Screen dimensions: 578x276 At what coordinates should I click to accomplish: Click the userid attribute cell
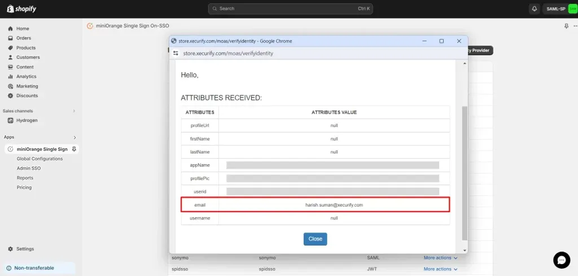tap(200, 191)
